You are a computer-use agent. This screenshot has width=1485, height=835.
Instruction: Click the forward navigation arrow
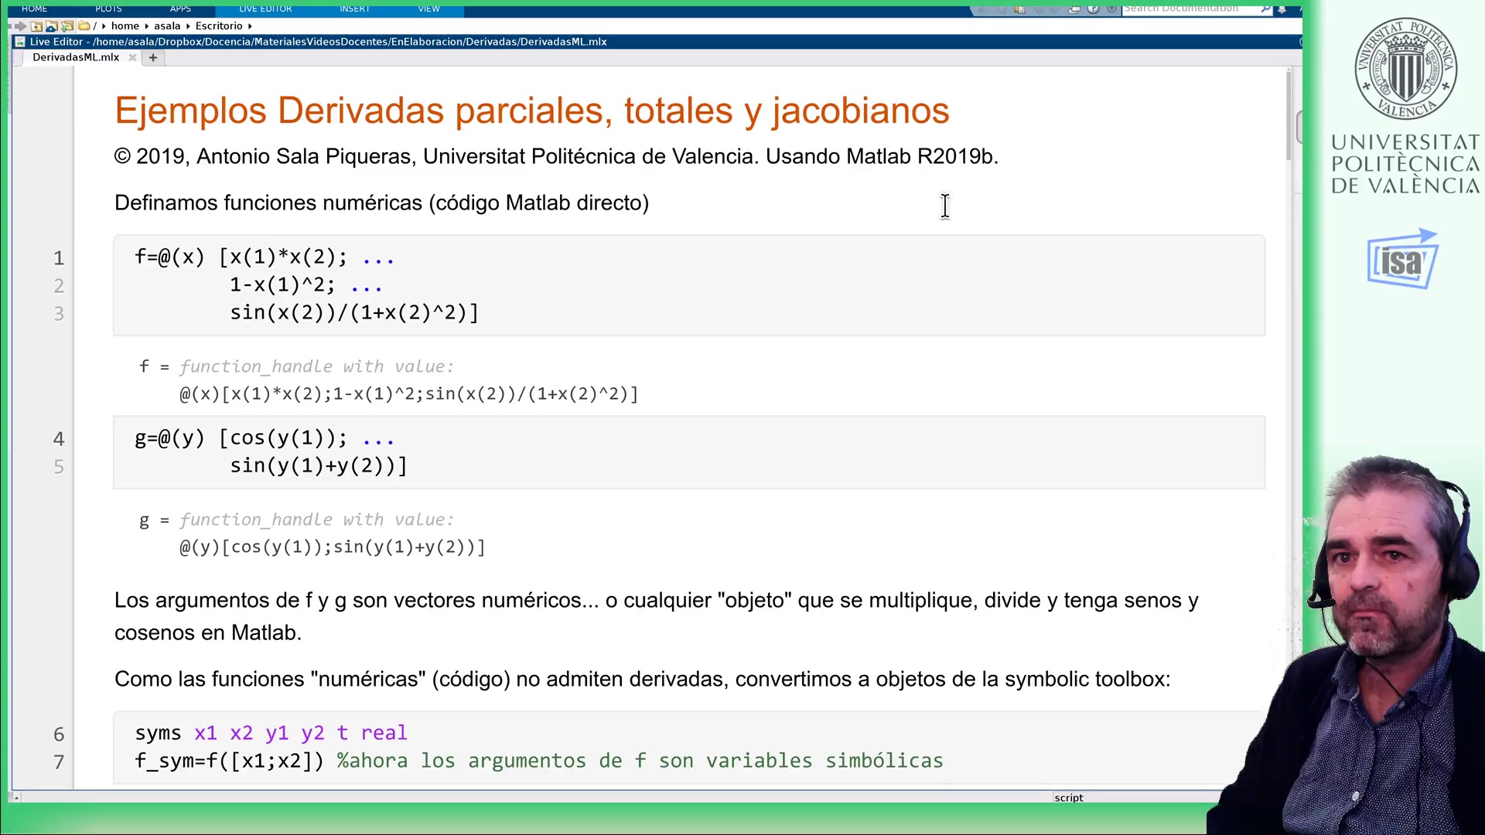tap(21, 26)
